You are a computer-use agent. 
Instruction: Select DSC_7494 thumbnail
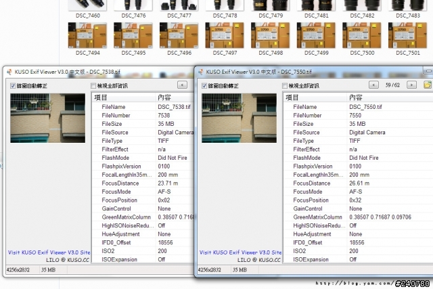click(x=87, y=35)
